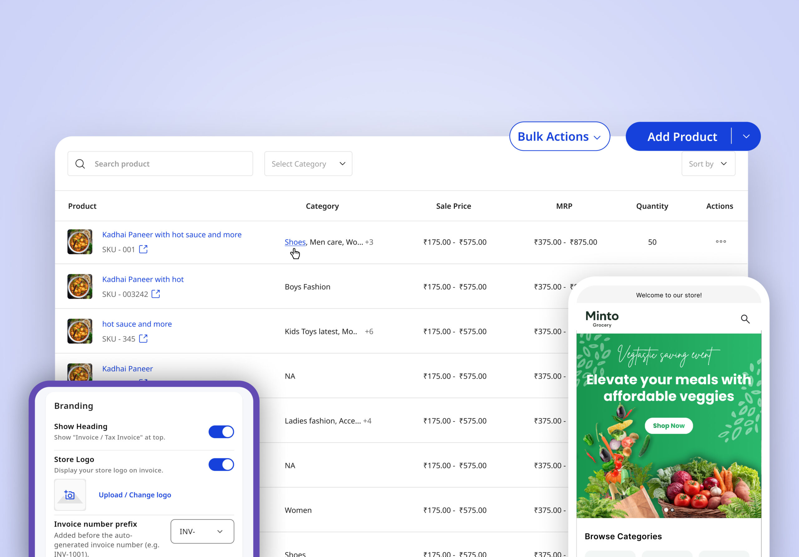Expand the Select Category dropdown
Screen dimensions: 799x557
pos(308,164)
